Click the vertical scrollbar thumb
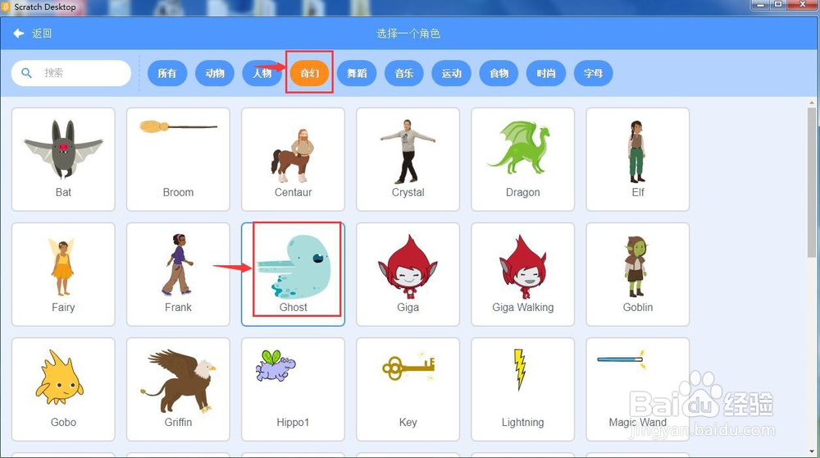The height and width of the screenshot is (458, 820). click(812, 181)
